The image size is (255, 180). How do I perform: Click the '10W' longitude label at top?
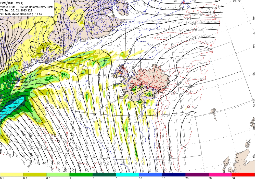click(174, 1)
